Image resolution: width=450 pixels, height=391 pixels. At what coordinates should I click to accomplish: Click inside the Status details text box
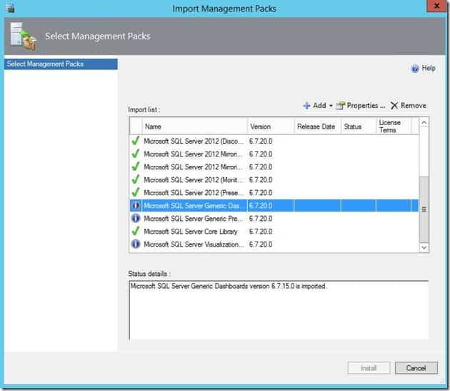279,310
